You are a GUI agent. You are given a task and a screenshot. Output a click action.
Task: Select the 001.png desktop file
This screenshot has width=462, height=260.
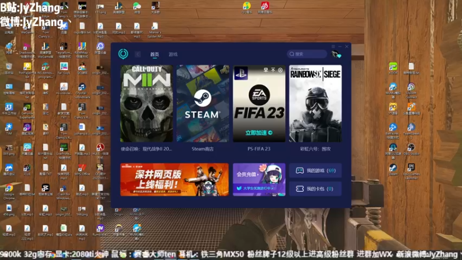[9, 150]
